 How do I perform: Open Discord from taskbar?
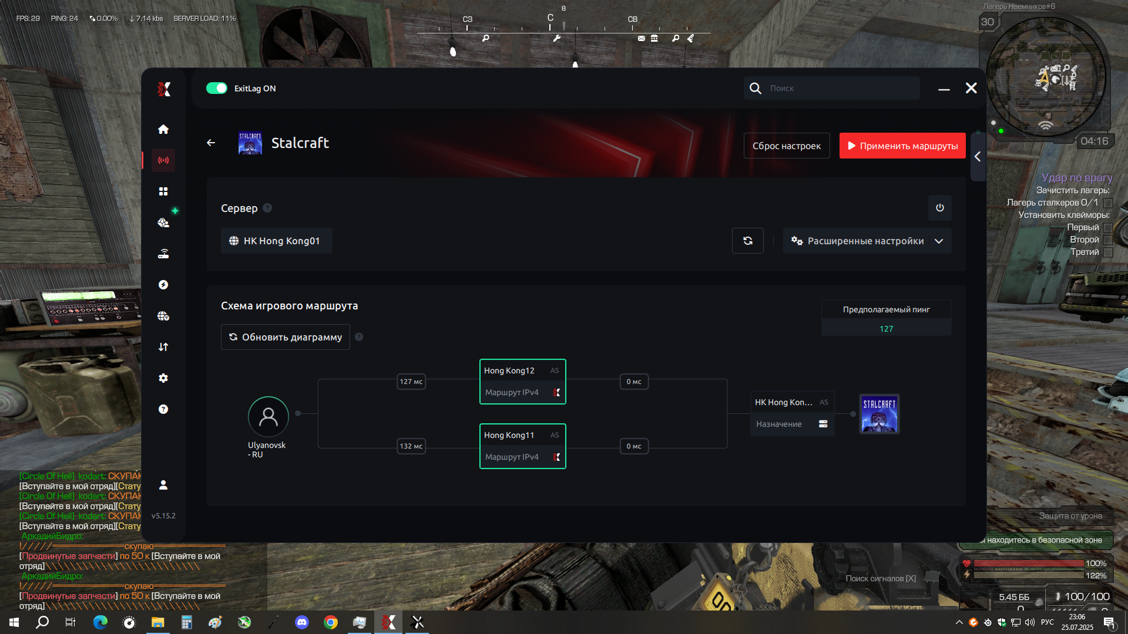(302, 622)
